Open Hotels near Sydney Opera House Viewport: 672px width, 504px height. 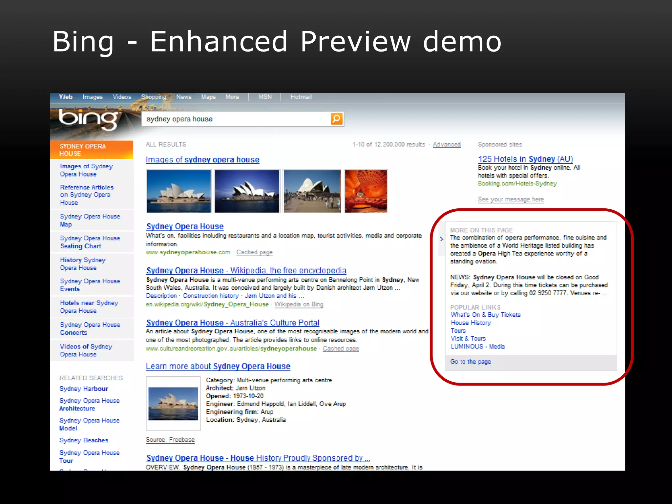click(x=89, y=307)
